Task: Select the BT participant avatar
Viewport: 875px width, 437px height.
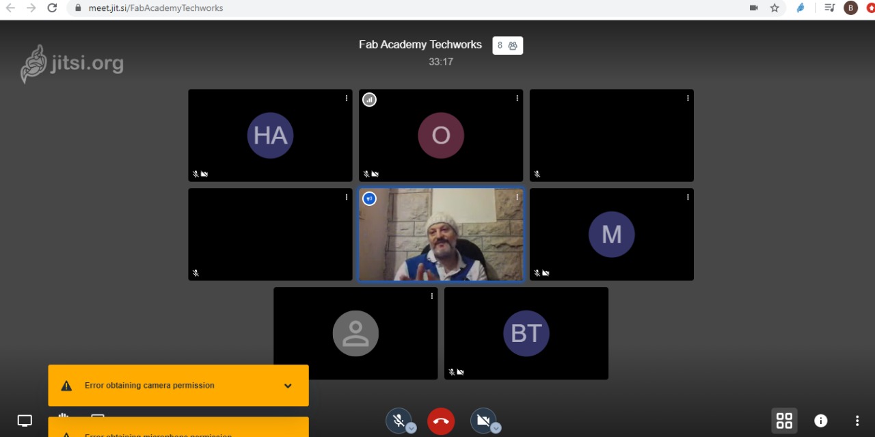Action: point(526,334)
